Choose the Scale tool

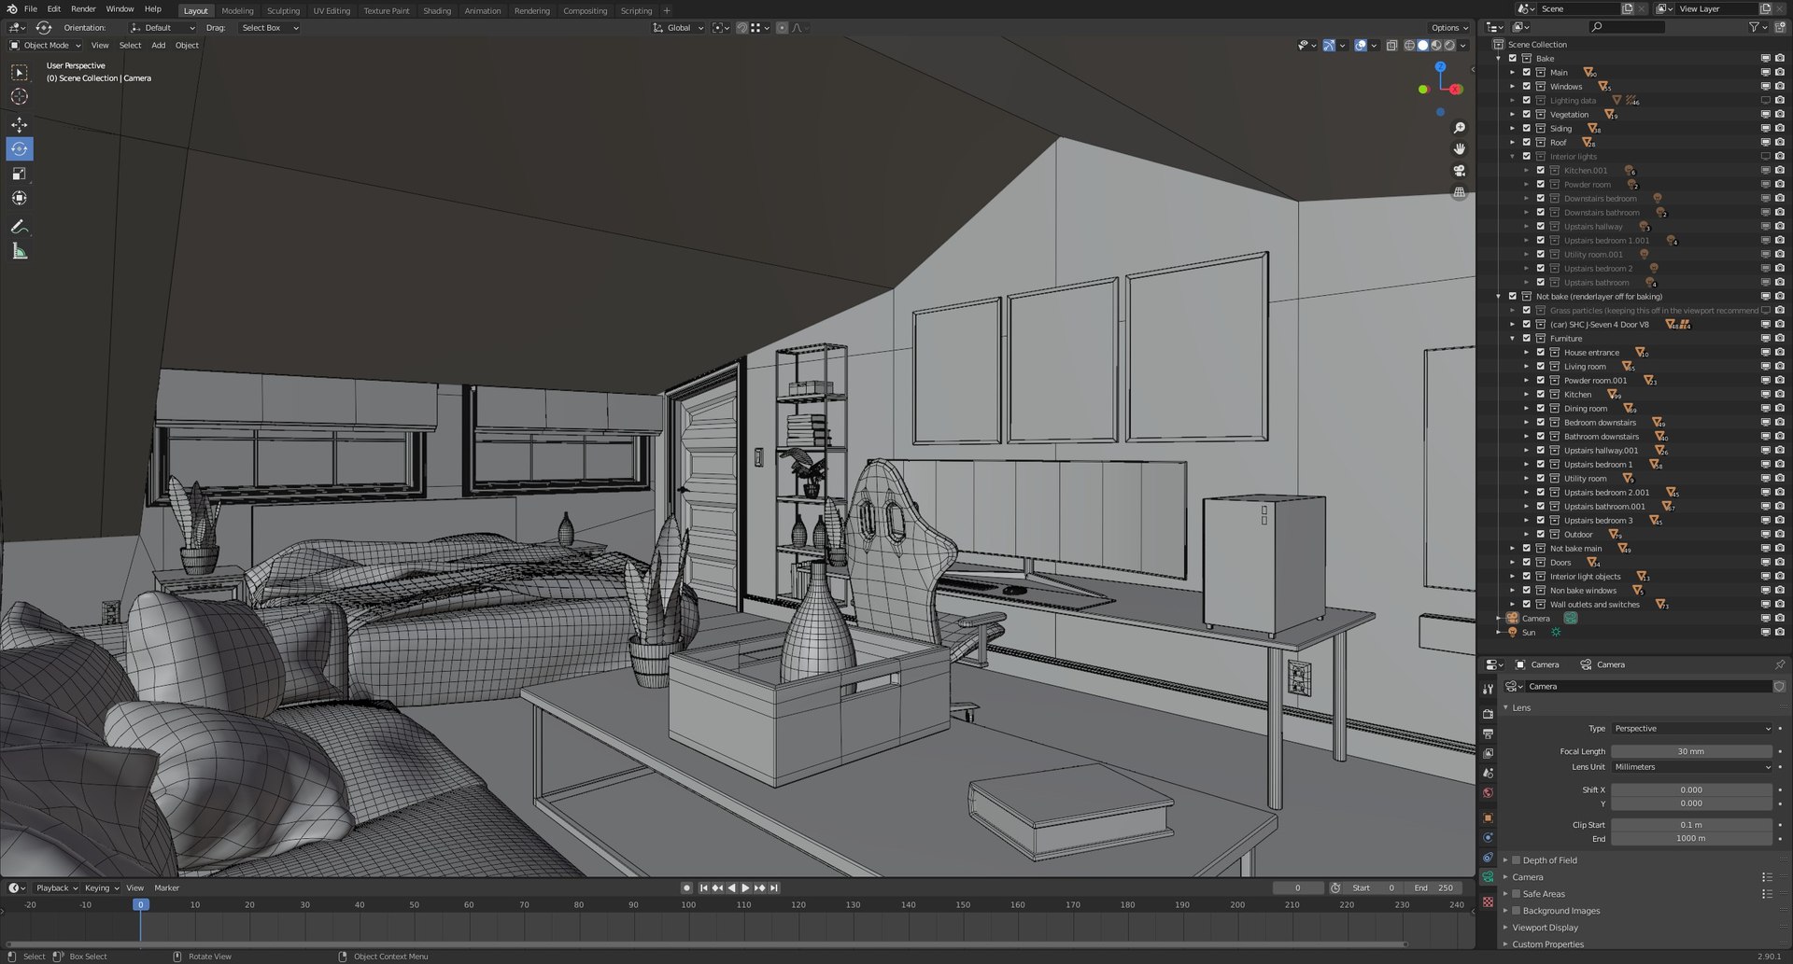[x=19, y=174]
